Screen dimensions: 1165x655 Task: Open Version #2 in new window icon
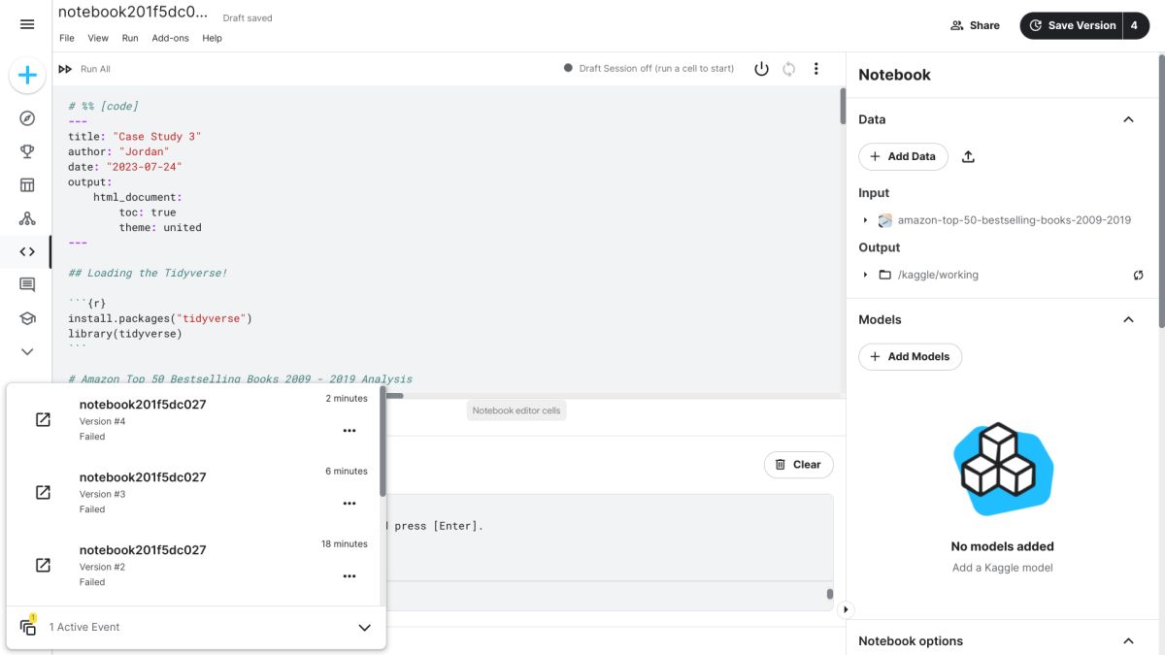43,565
